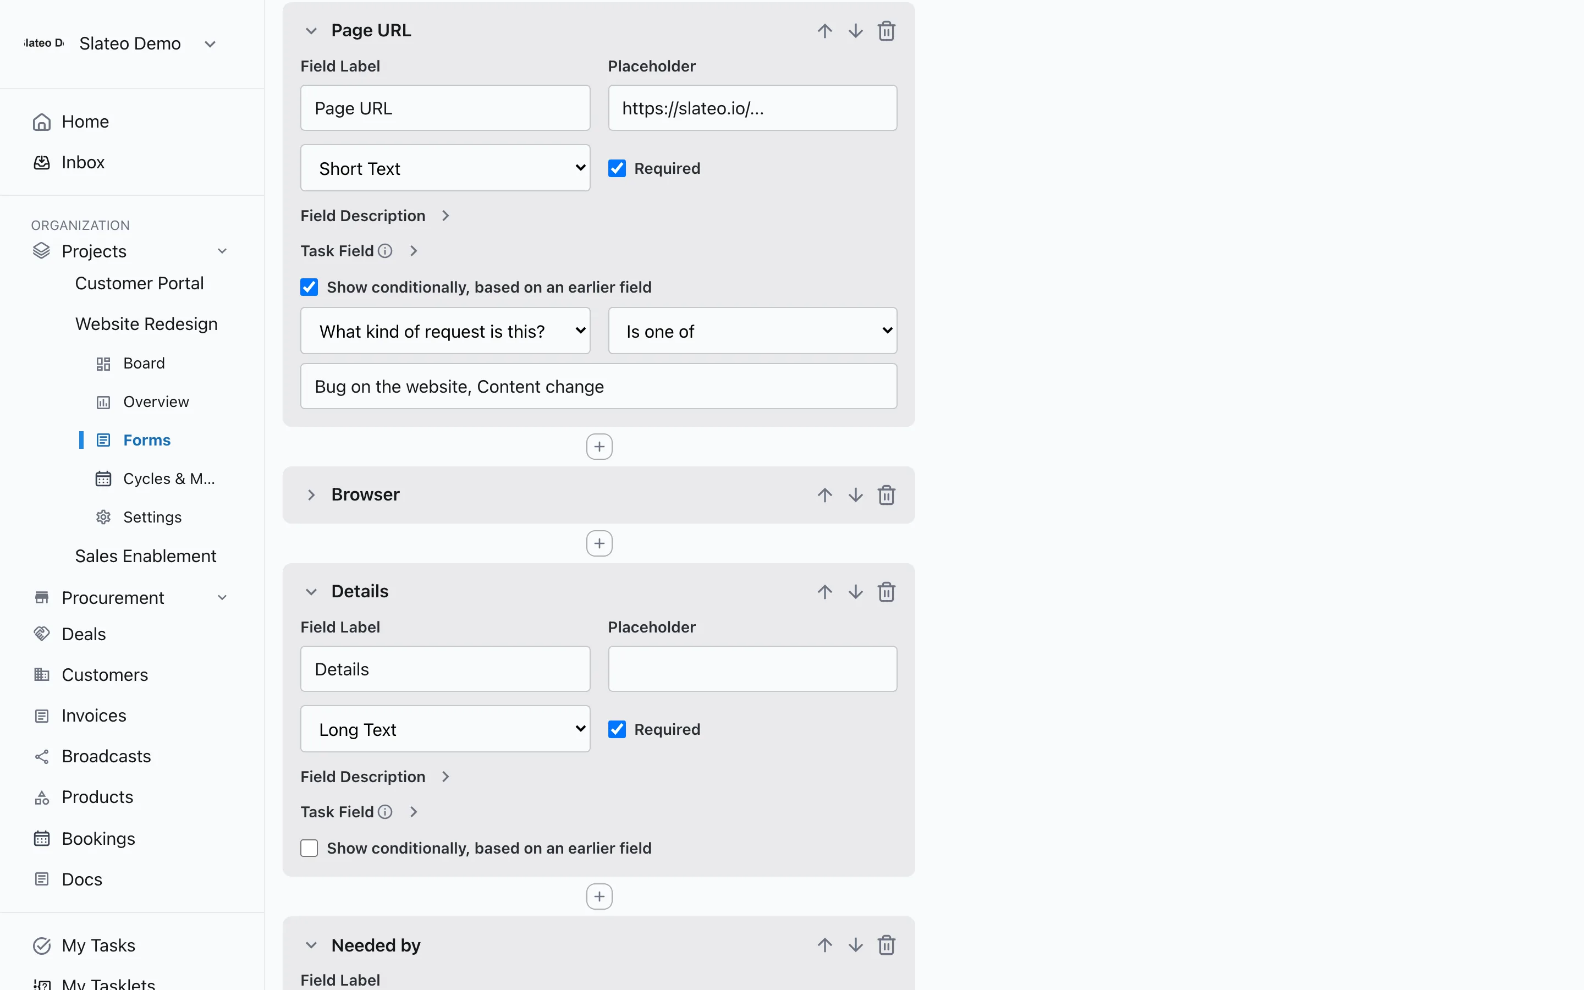
Task: Add a field below Details
Action: pyautogui.click(x=599, y=897)
